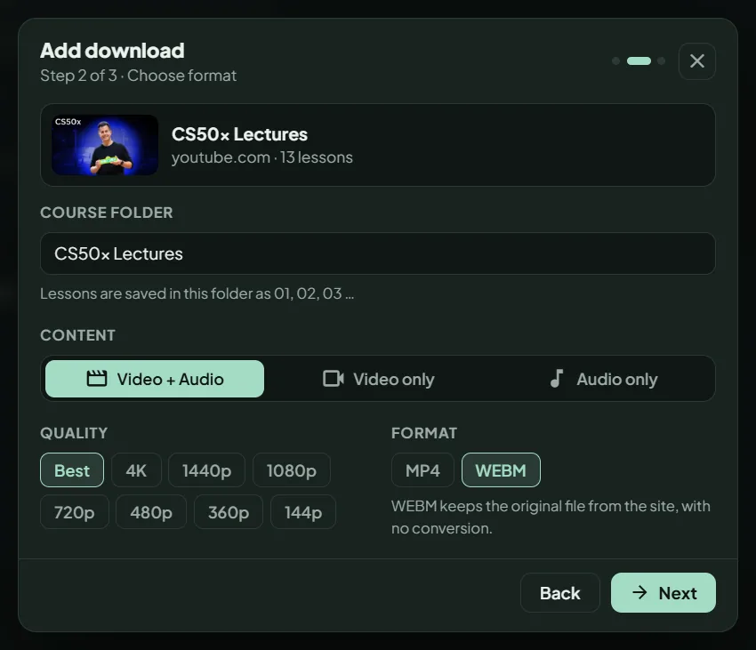The image size is (756, 650).
Task: Select 144p quality
Action: click(x=302, y=512)
